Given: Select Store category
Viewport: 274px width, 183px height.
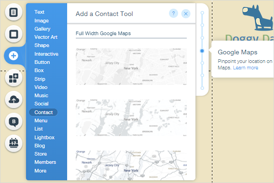Looking at the screenshot, I should click(x=41, y=154).
